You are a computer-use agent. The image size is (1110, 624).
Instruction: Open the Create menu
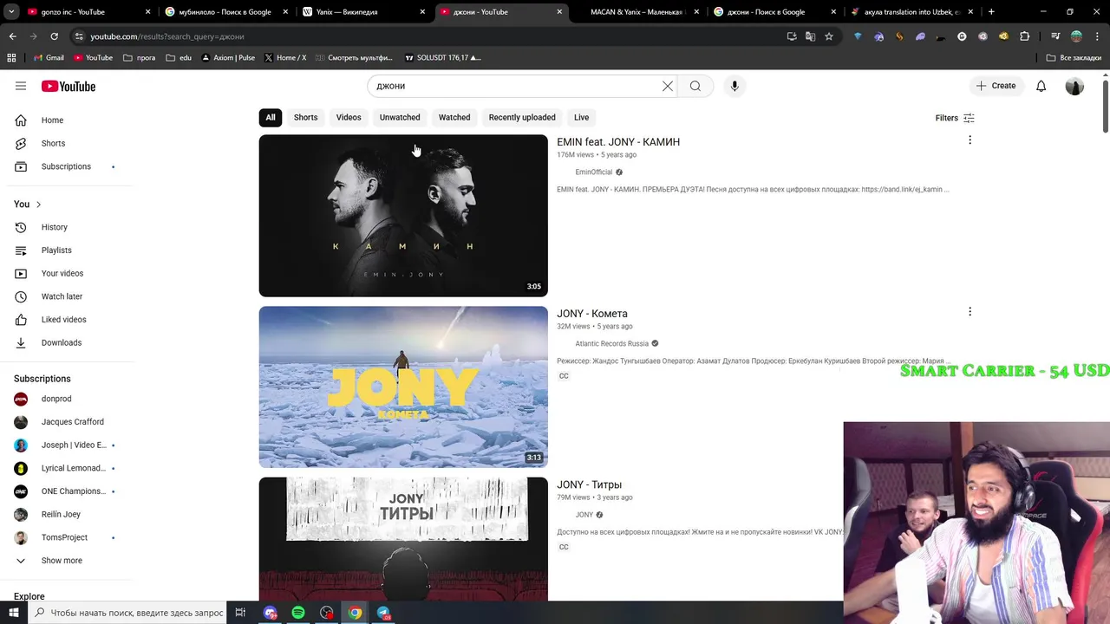[x=996, y=86]
